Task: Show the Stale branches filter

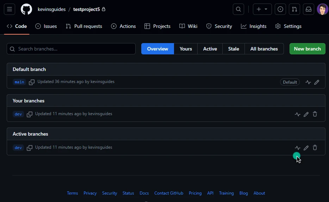Action: pyautogui.click(x=234, y=49)
